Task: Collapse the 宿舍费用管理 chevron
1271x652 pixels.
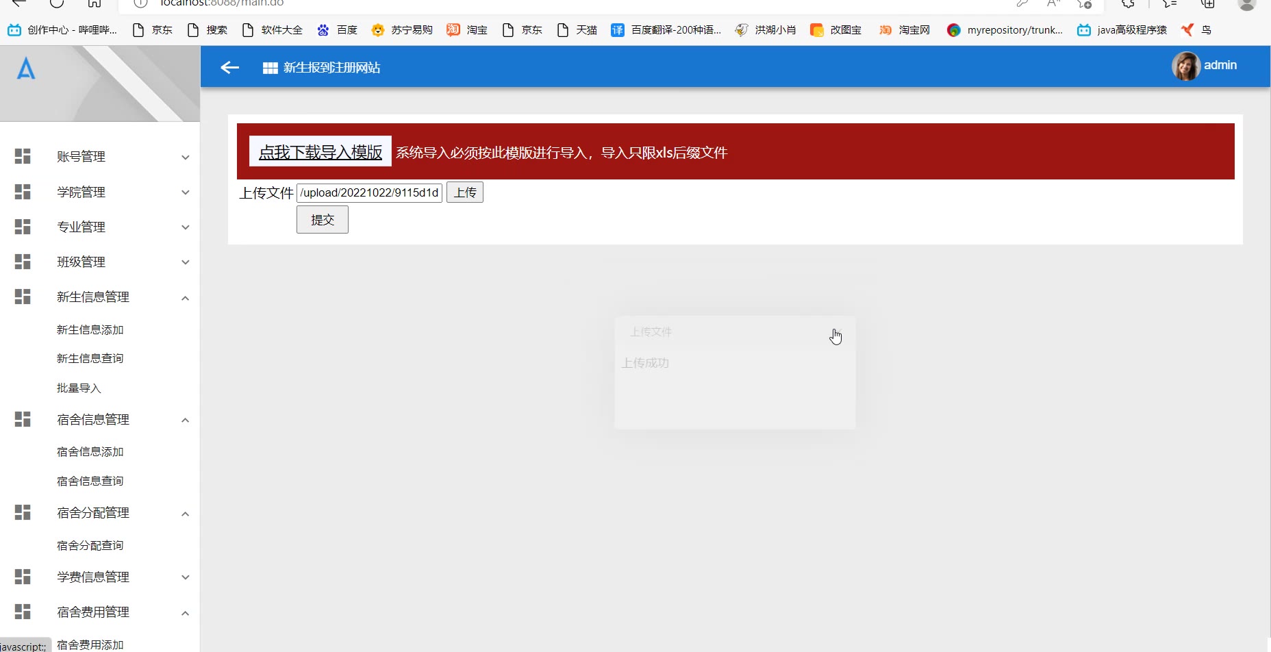Action: coord(185,613)
